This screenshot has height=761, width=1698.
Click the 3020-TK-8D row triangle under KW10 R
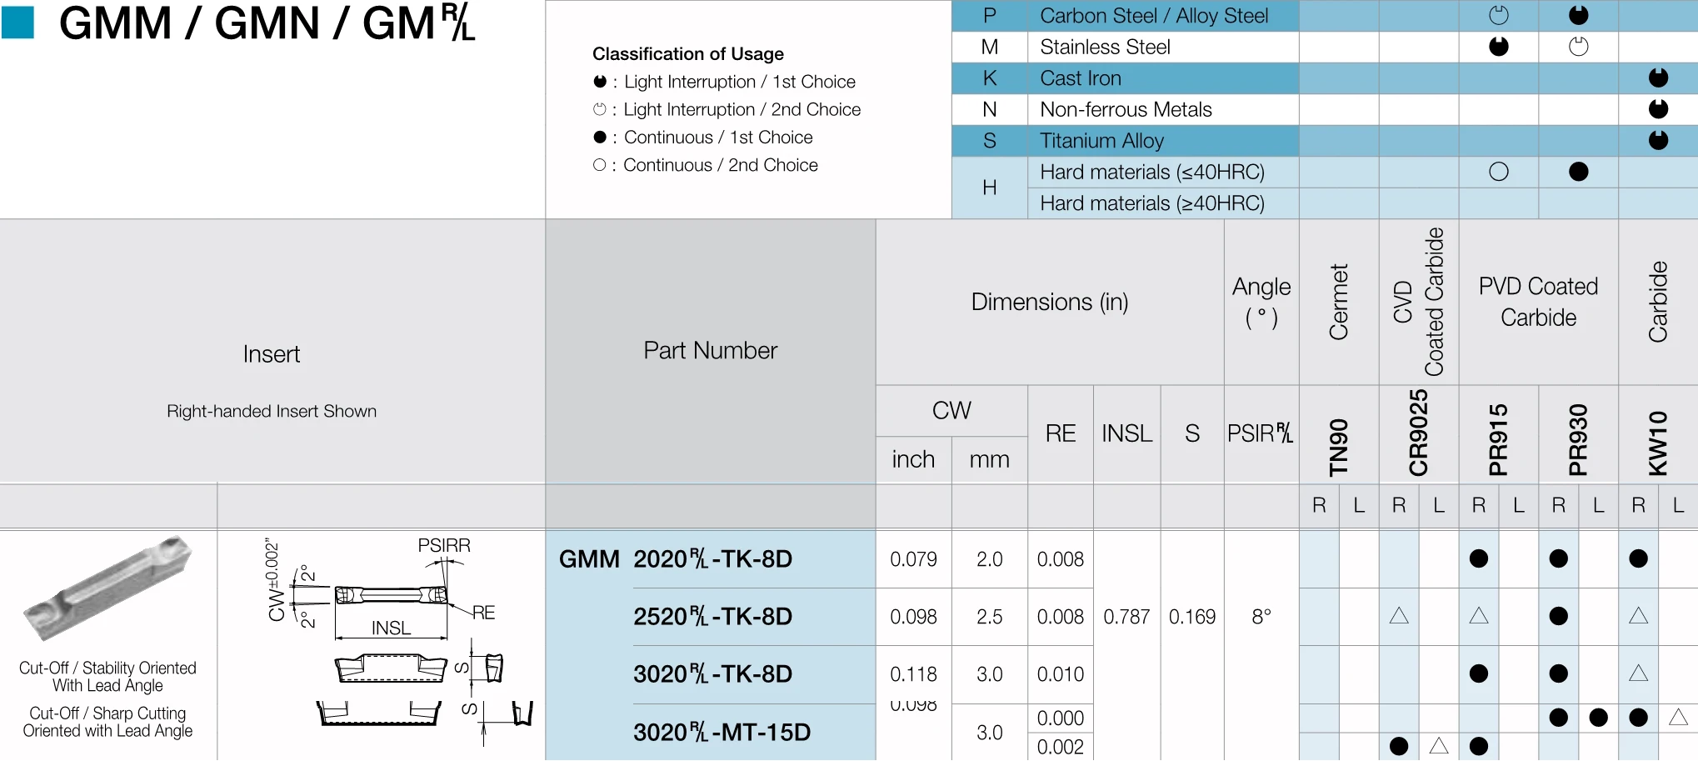click(x=1638, y=673)
